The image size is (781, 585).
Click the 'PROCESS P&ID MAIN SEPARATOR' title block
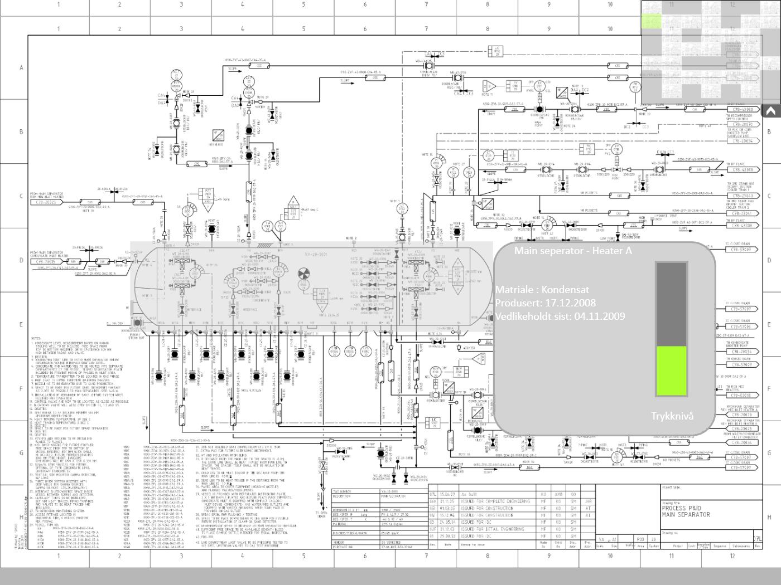pyautogui.click(x=686, y=511)
